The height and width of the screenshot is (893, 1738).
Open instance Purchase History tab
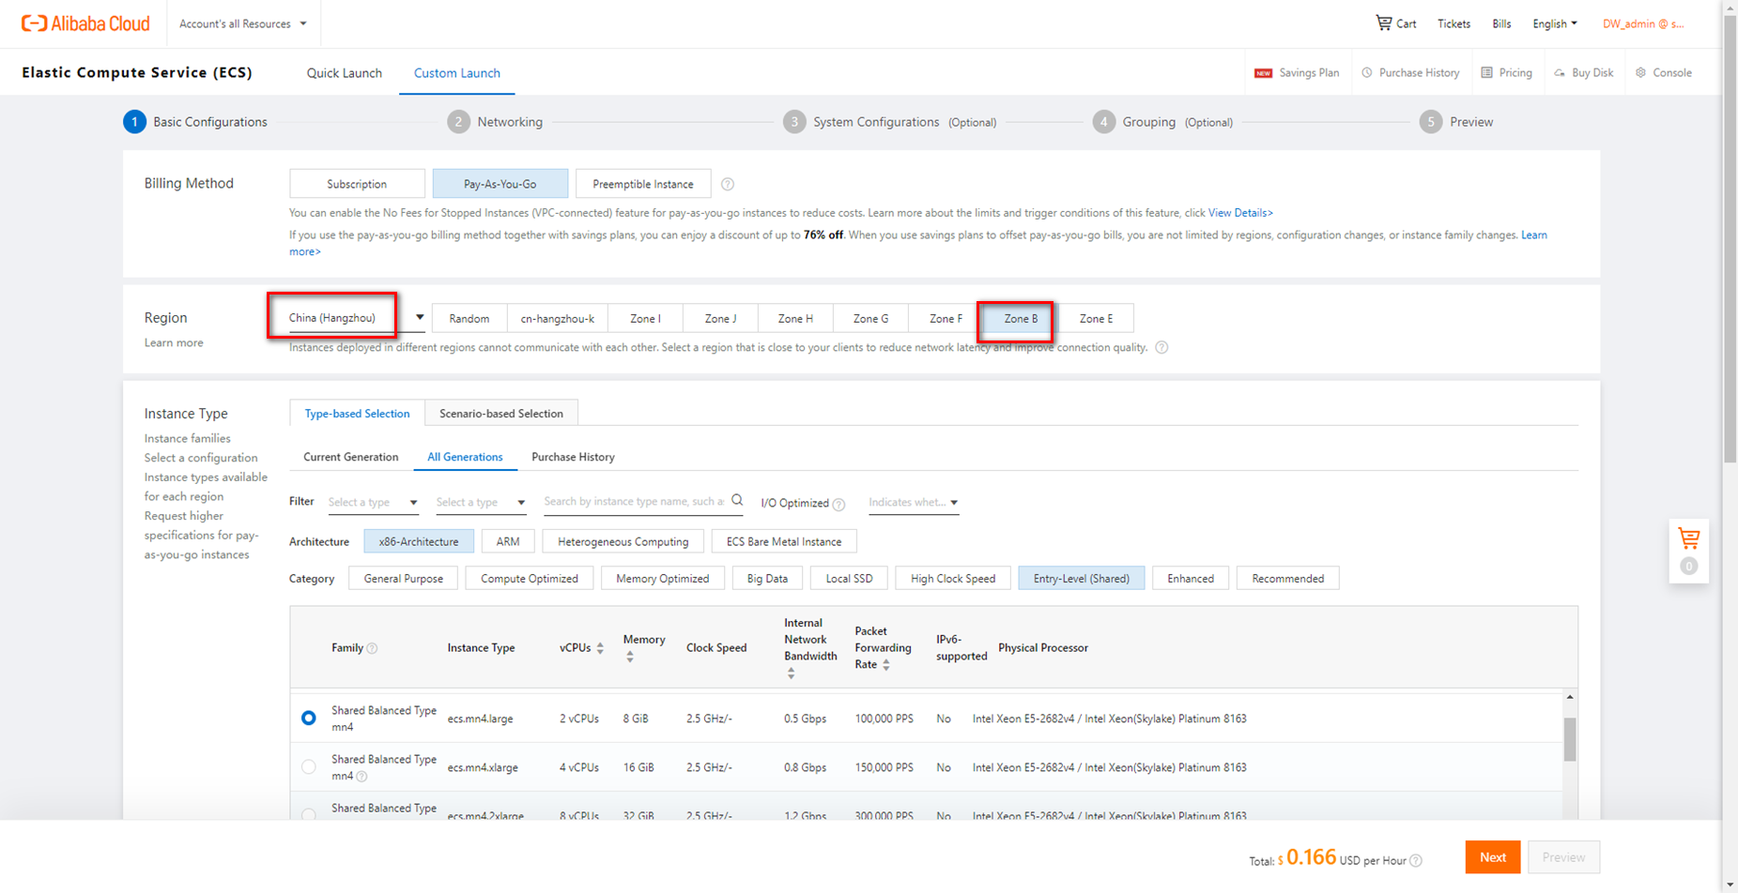[573, 457]
